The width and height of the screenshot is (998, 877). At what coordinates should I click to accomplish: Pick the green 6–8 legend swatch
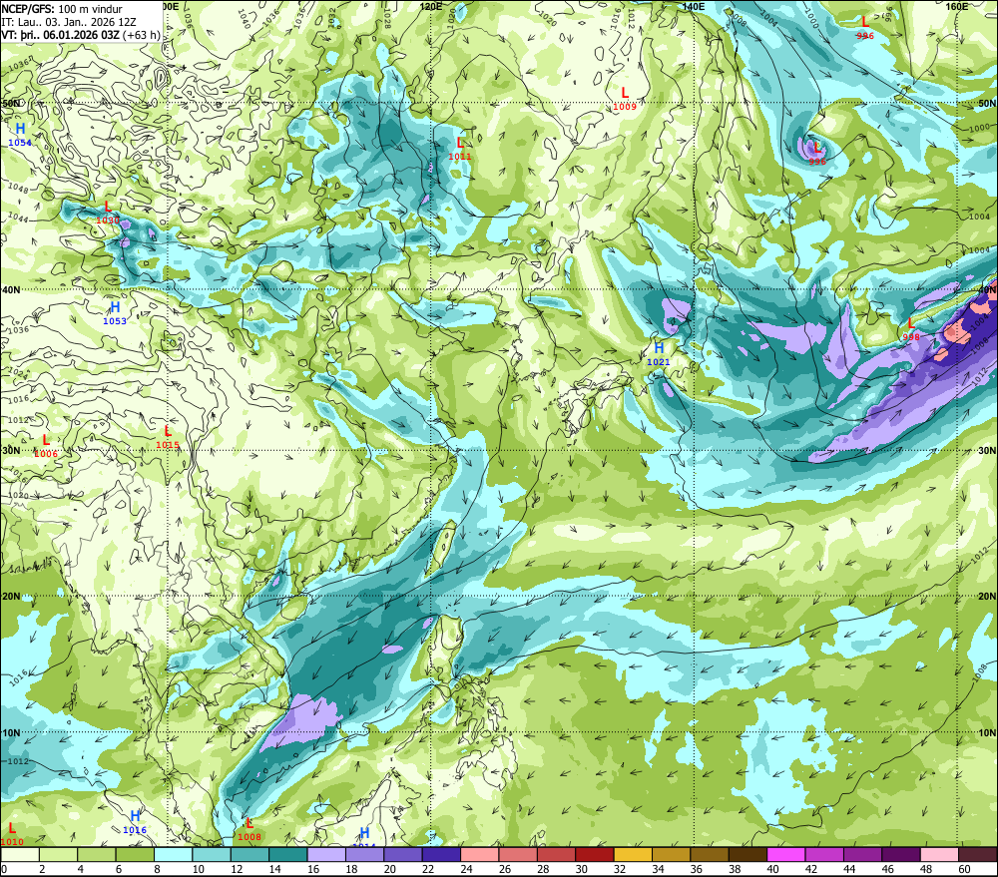pyautogui.click(x=135, y=854)
